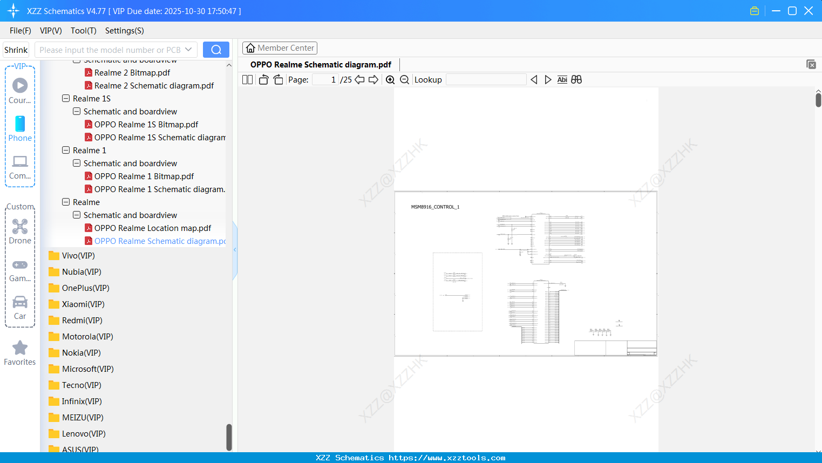Toggle the Abi case-sensitive lookup option
822x463 pixels.
pyautogui.click(x=562, y=79)
